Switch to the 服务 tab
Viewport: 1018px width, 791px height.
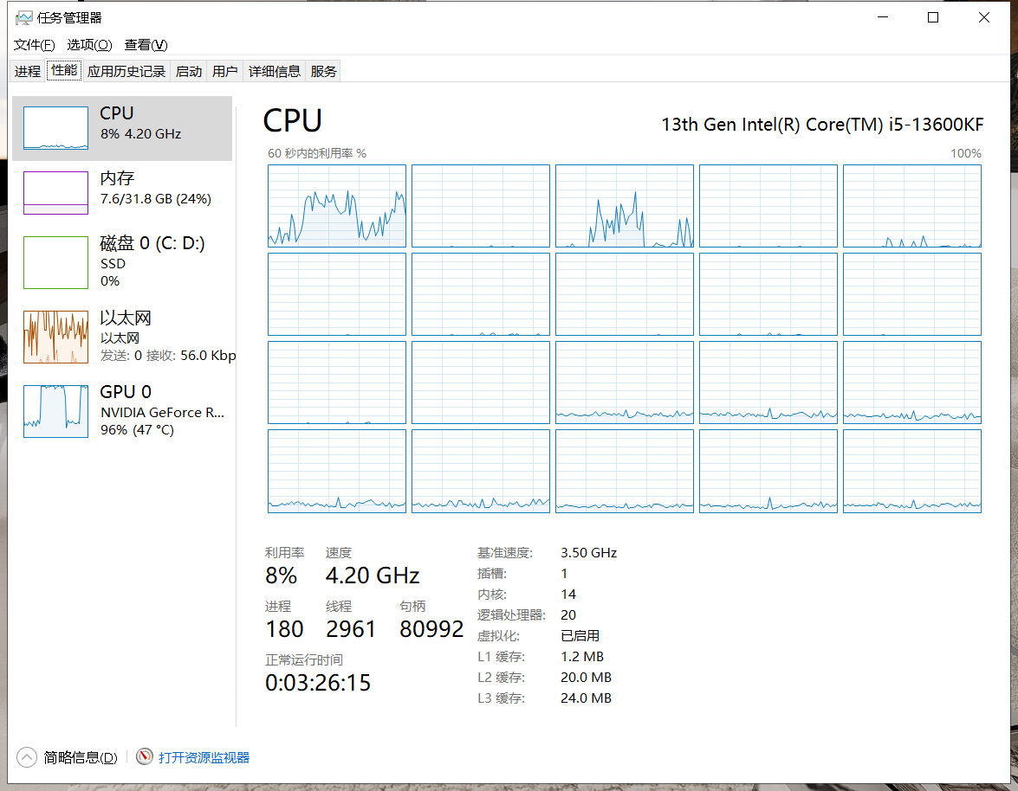tap(323, 71)
